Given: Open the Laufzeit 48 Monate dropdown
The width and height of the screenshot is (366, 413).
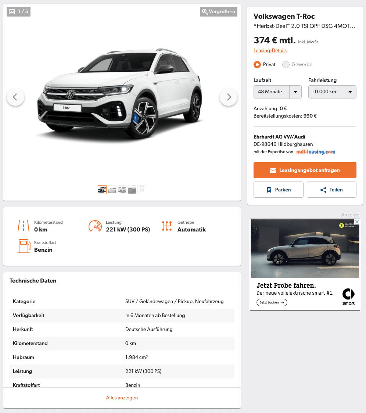Looking at the screenshot, I should (x=277, y=91).
